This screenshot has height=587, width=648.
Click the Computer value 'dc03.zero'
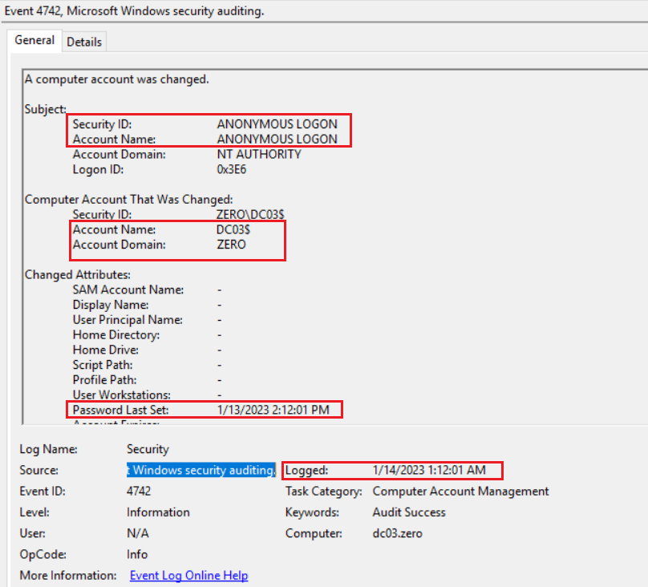[397, 533]
